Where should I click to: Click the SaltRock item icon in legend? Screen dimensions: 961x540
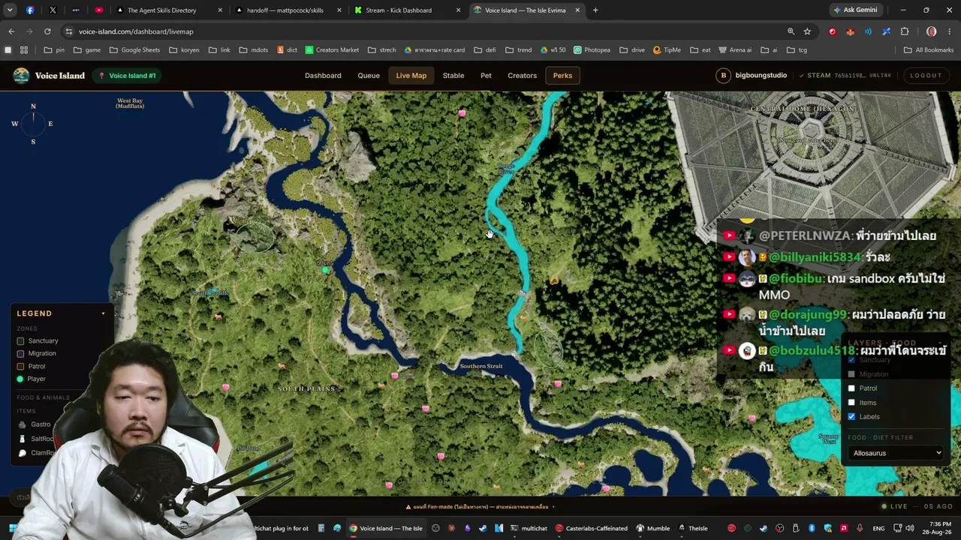point(23,439)
